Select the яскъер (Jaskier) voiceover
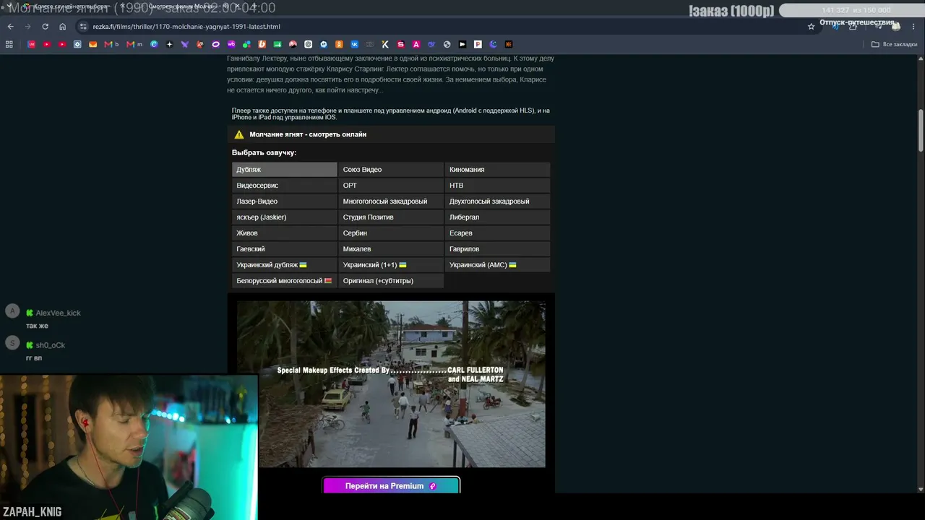The width and height of the screenshot is (925, 520). pyautogui.click(x=285, y=217)
